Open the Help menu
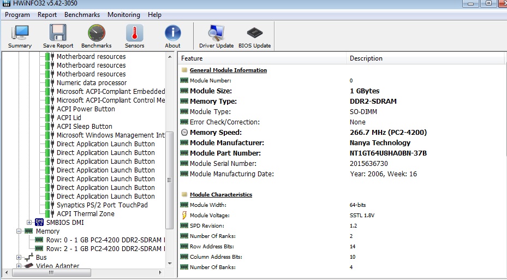Screen dimensions: 507x280 (x=154, y=15)
